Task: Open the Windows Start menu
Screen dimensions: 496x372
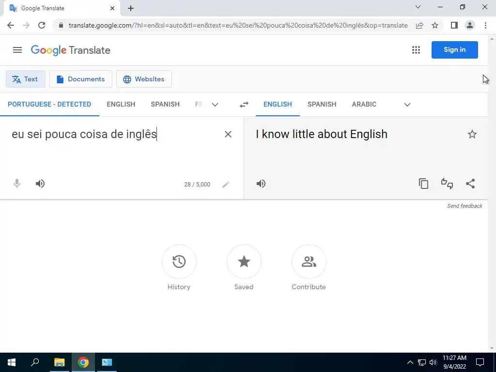Action: (12, 362)
